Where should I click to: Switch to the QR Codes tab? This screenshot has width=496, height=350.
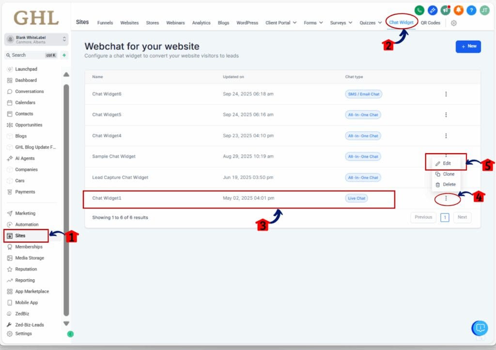point(431,23)
